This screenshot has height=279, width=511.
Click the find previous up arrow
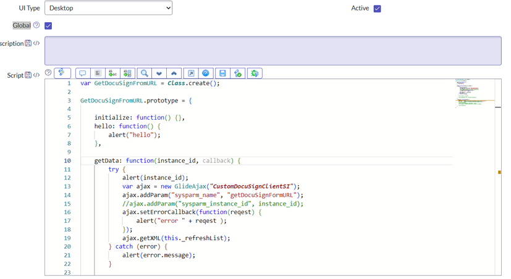(174, 73)
